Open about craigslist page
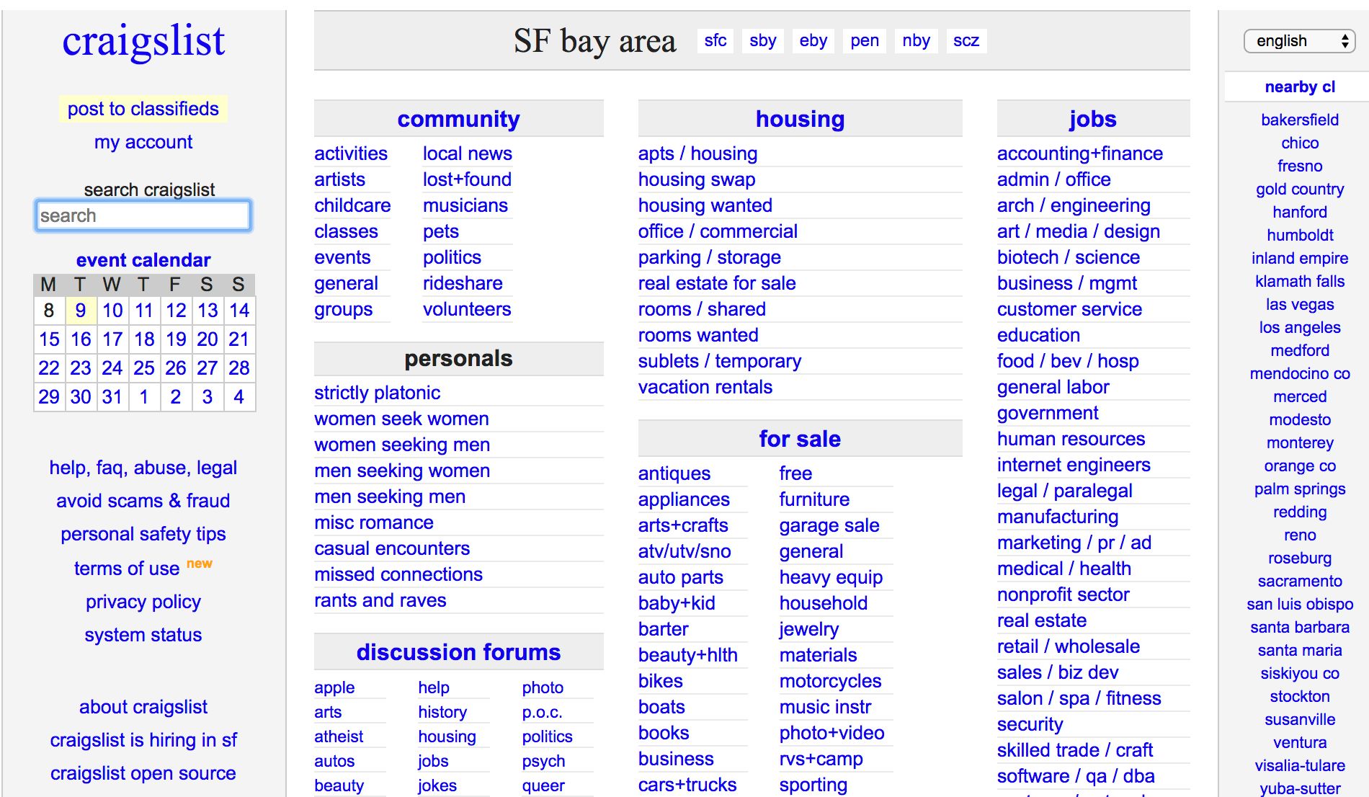The image size is (1369, 797). point(143,707)
